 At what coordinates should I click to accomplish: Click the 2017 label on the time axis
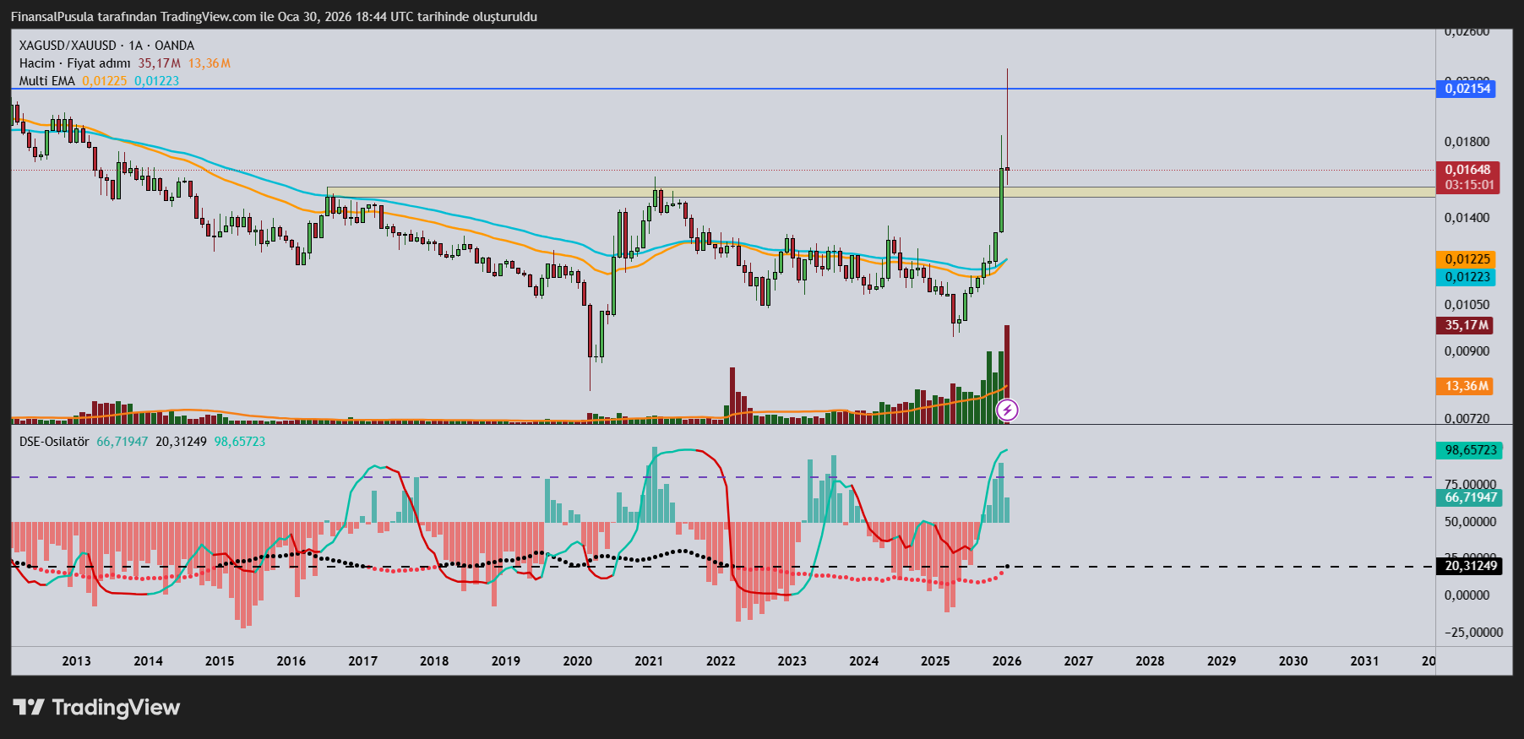coord(363,661)
